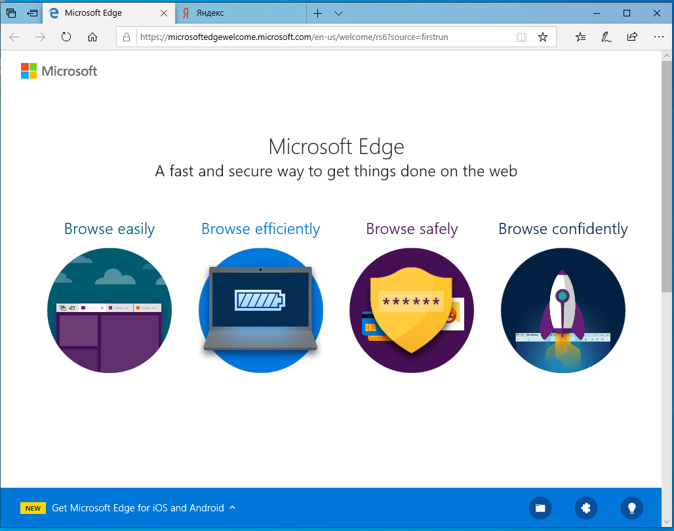Image resolution: width=674 pixels, height=531 pixels.
Task: Go back to the previous page
Action: pyautogui.click(x=14, y=37)
